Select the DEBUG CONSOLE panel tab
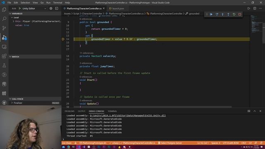Image resolution: width=265 pixels, height=149 pixels. pos(96,111)
